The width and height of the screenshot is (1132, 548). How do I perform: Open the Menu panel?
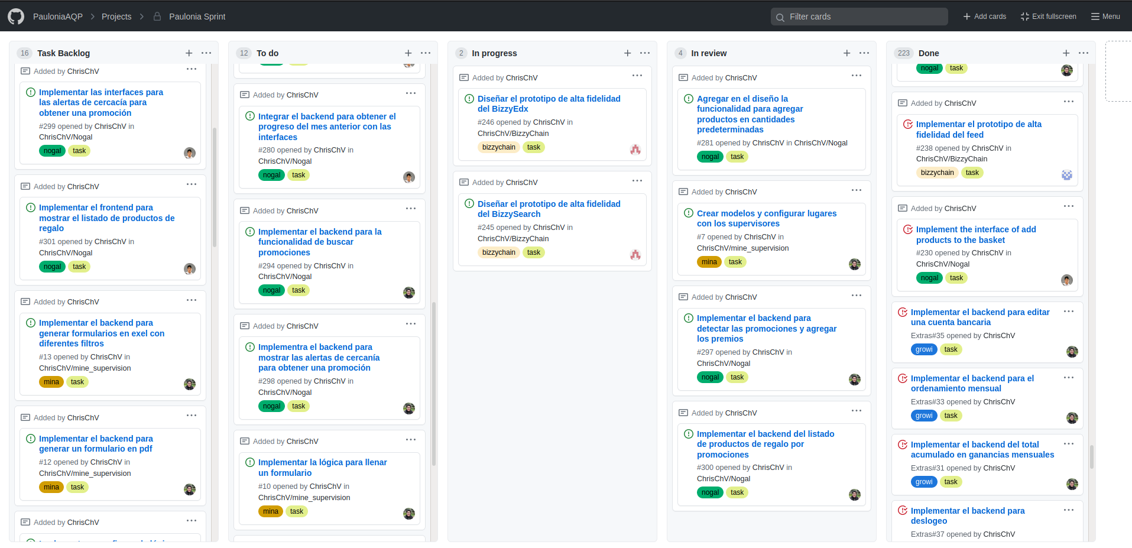pyautogui.click(x=1105, y=17)
